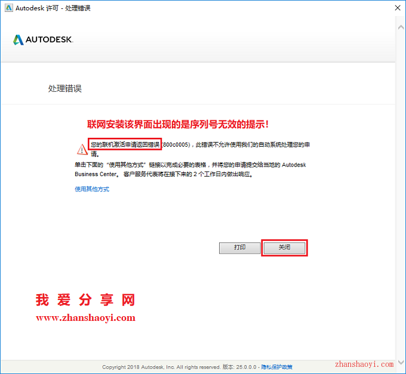Click the Autodesk logo in header

(x=43, y=39)
